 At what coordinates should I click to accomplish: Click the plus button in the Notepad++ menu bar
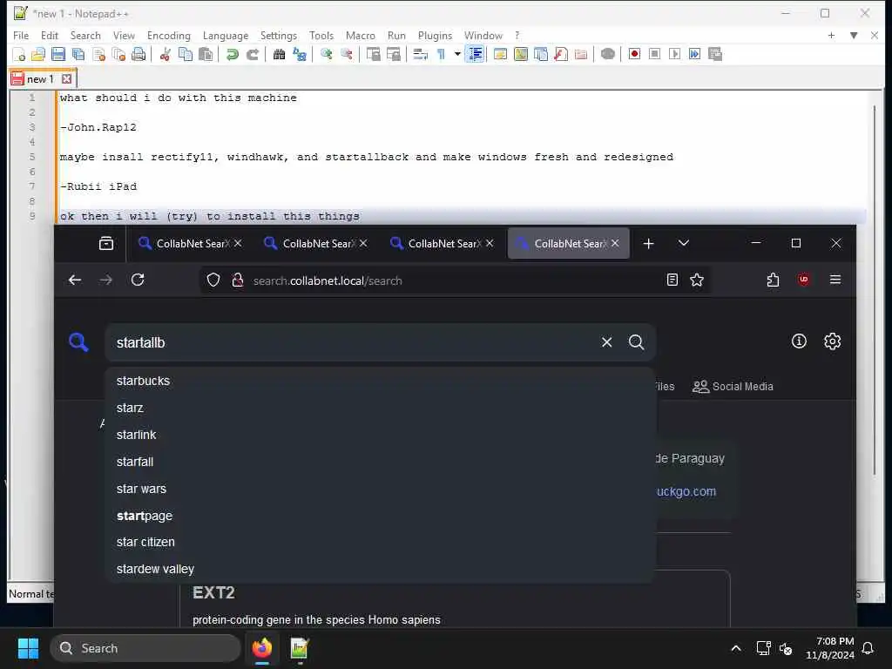click(831, 35)
